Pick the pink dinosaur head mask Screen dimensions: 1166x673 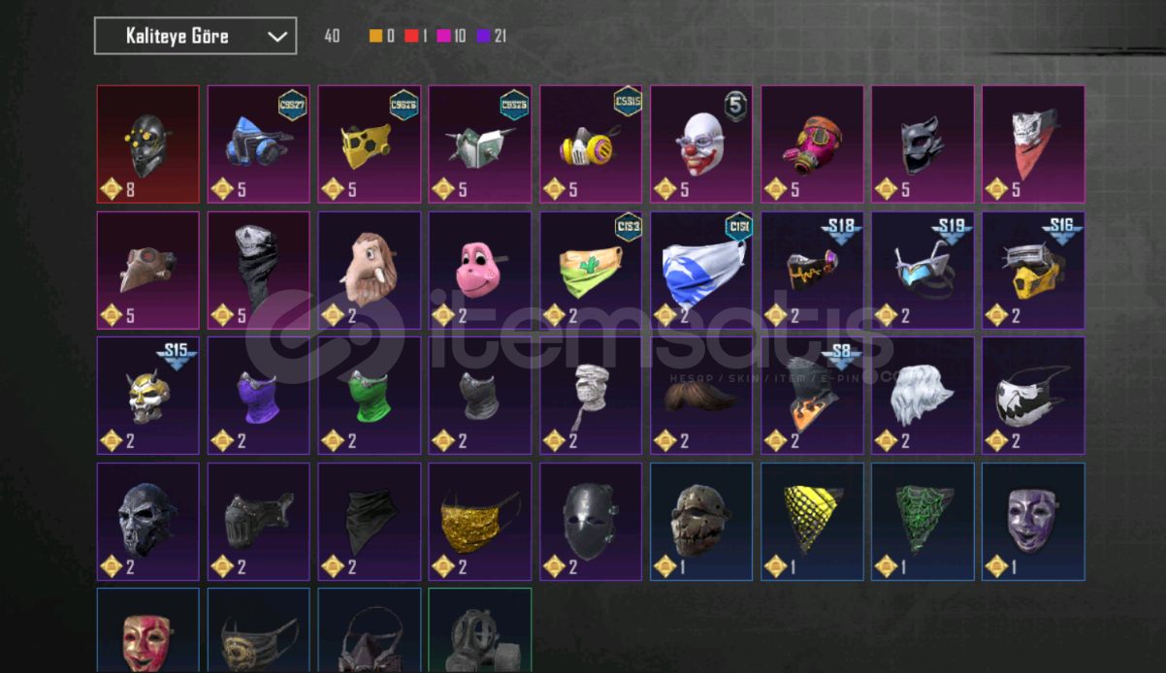480,271
